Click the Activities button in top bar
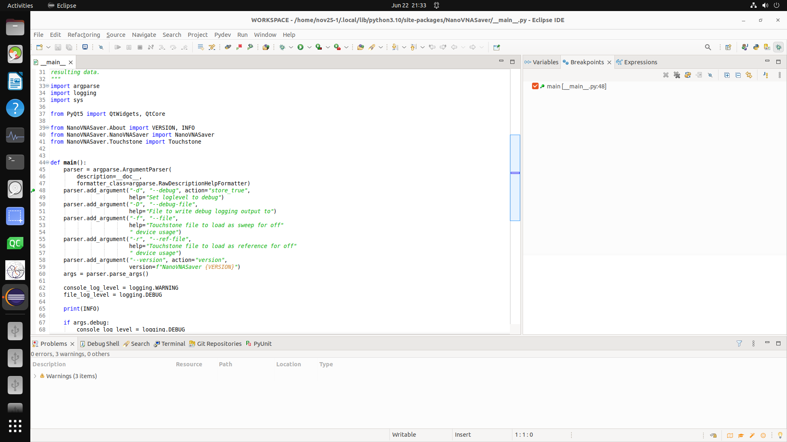The width and height of the screenshot is (787, 442). click(20, 5)
